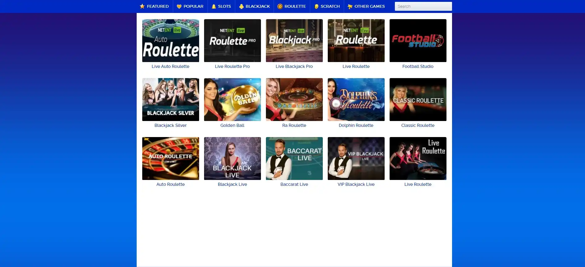Click the star icon beside Featured
The image size is (585, 267).
click(x=142, y=6)
